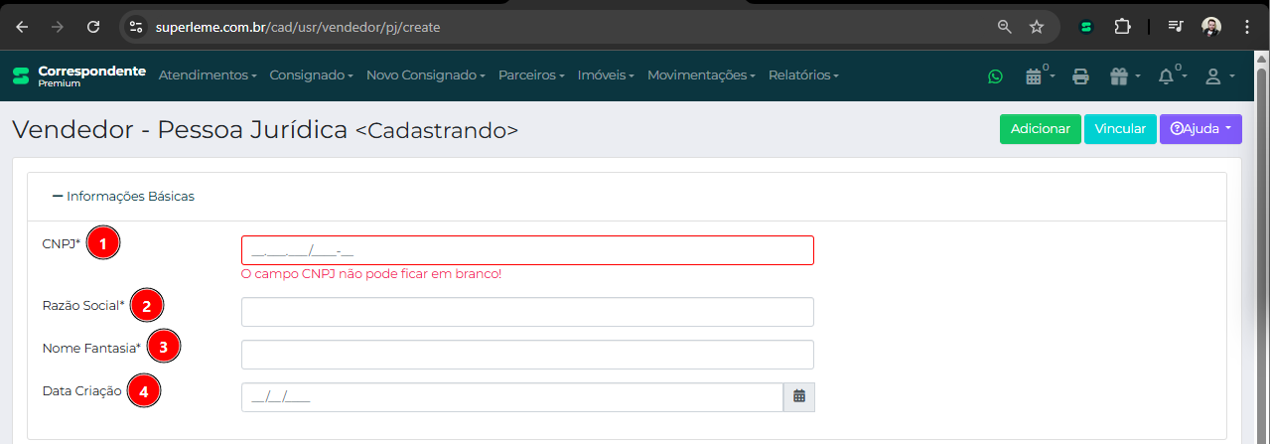Focus the Nome Fantasia input field
1270x444 pixels.
pos(527,355)
